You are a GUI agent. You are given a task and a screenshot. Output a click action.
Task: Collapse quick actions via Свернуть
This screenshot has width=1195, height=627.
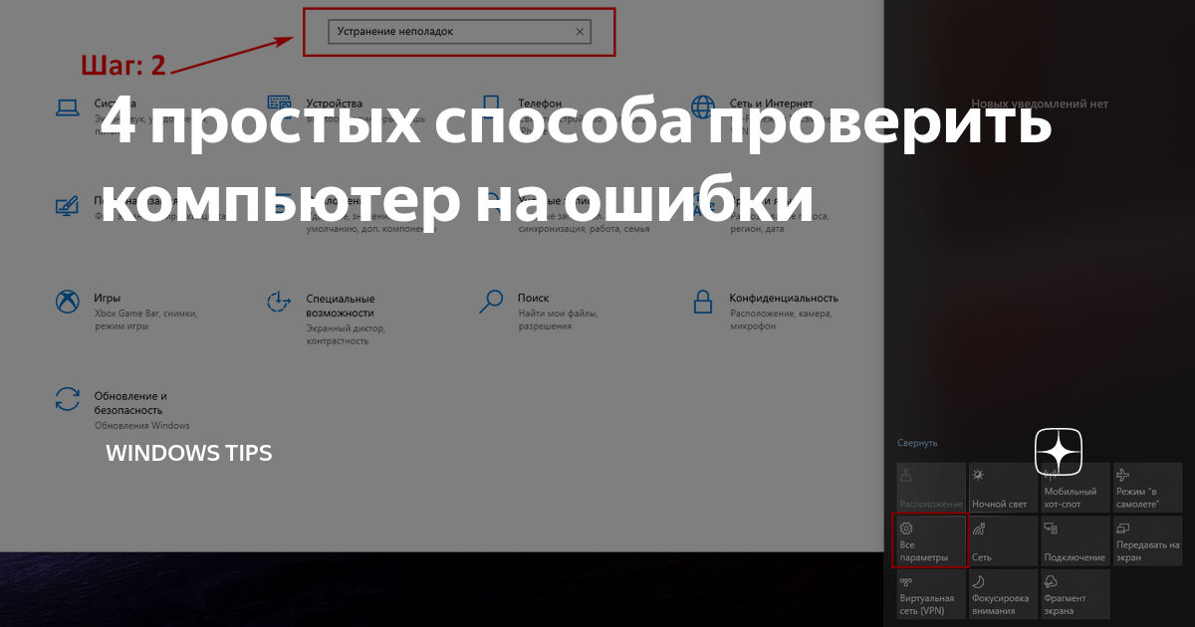(x=917, y=443)
